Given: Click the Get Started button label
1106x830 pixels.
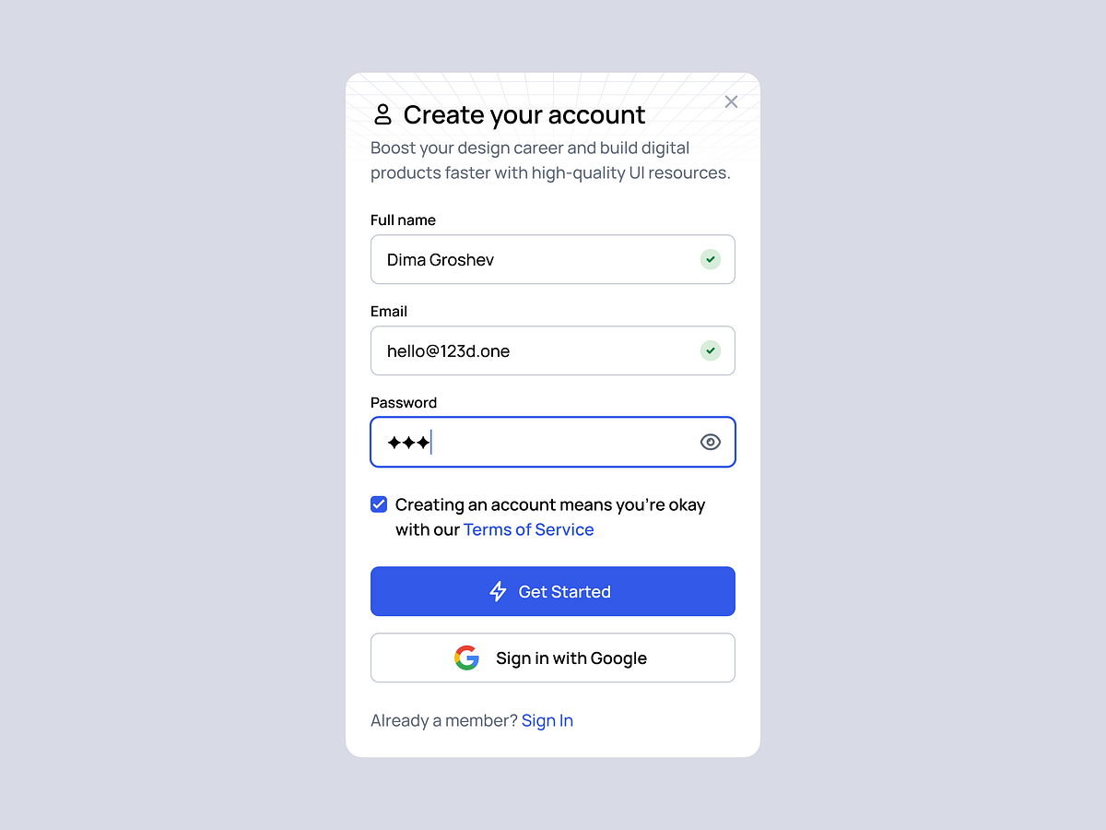Looking at the screenshot, I should (x=564, y=591).
